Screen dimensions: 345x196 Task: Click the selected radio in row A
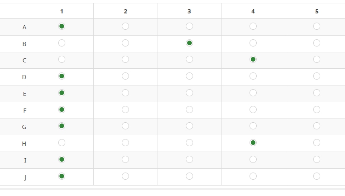pos(62,26)
